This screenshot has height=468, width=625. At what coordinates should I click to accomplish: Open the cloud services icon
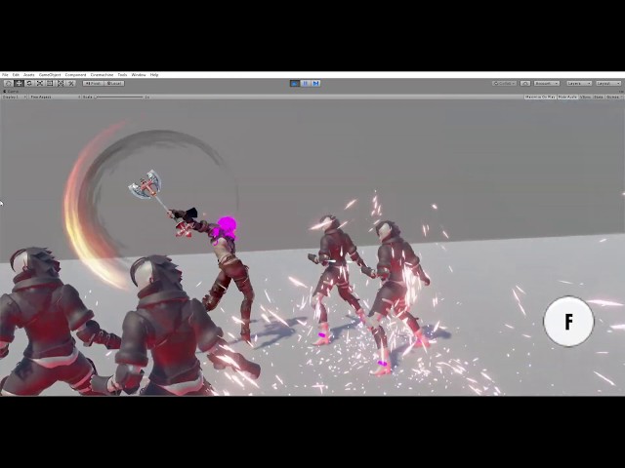[525, 83]
